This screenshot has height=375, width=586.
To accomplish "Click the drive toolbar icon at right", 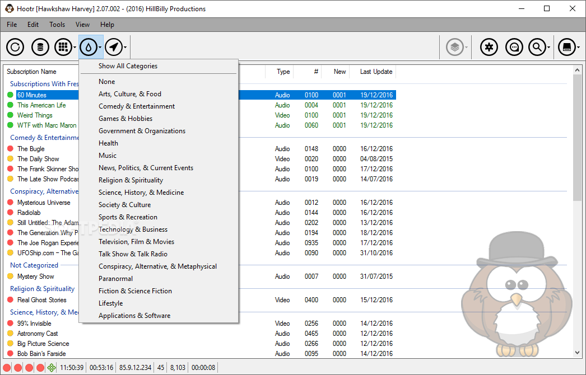I will pyautogui.click(x=567, y=47).
